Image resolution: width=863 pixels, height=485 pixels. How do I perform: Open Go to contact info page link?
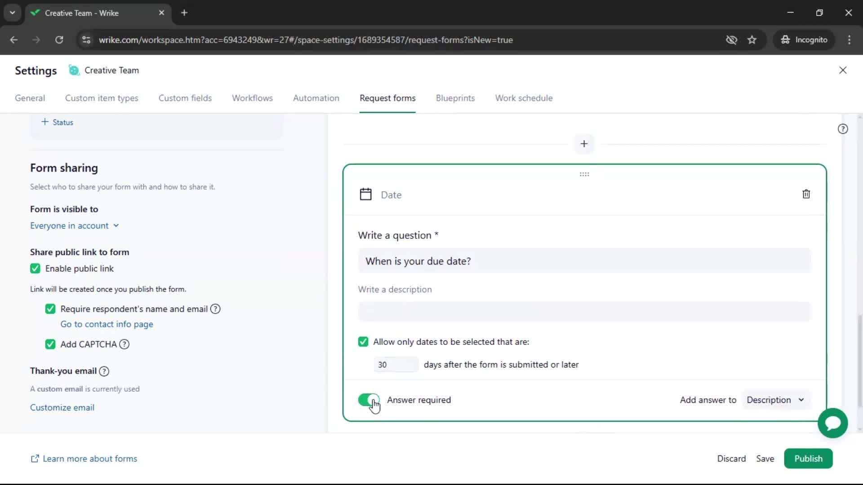[107, 324]
